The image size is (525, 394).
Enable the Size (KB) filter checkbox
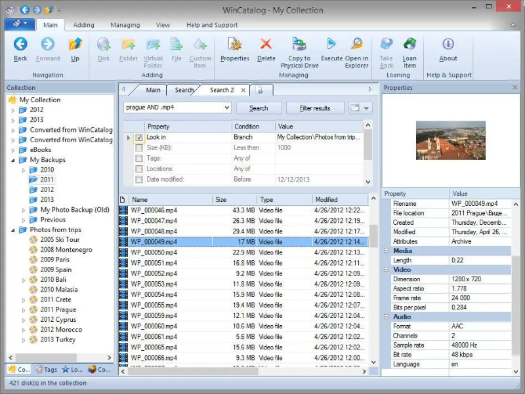(139, 148)
